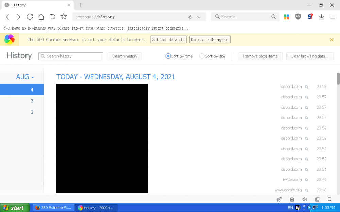
Task: Select Sort by time option
Action: [x=168, y=56]
